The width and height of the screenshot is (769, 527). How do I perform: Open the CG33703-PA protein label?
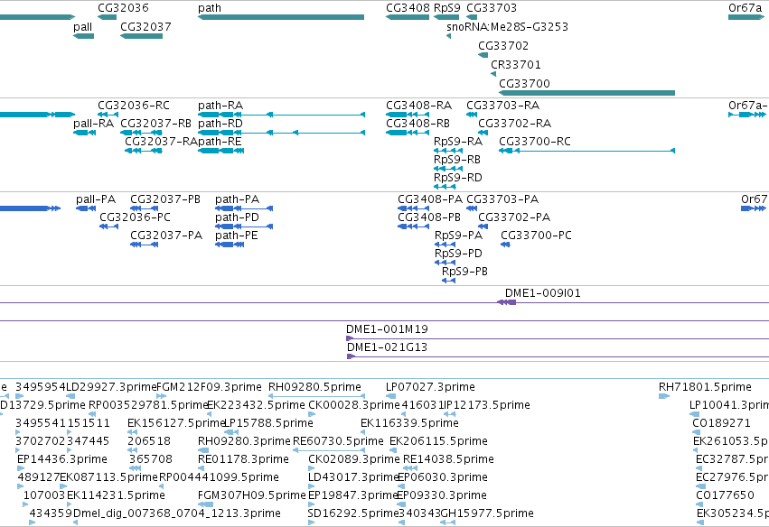502,199
